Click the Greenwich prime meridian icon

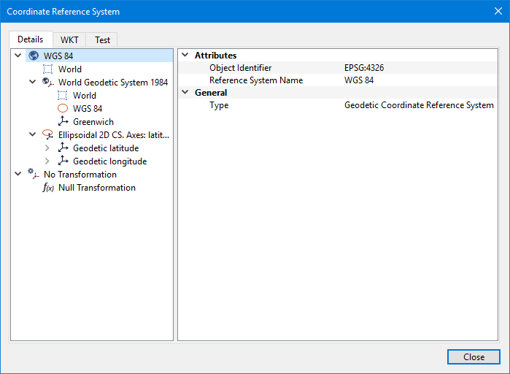[63, 122]
